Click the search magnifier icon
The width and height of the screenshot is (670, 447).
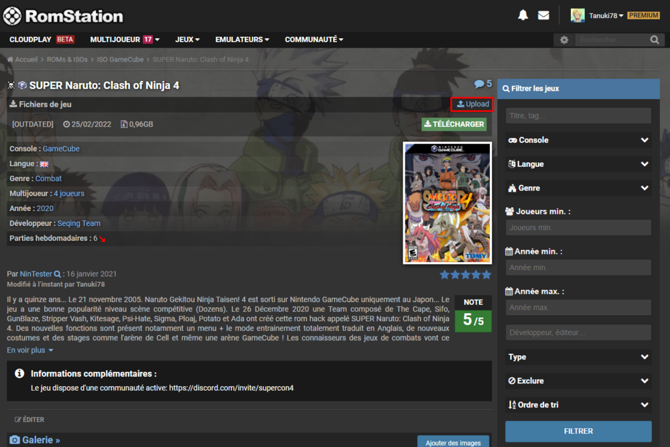point(655,40)
